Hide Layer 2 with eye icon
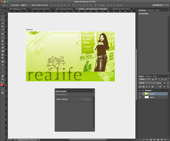The width and height of the screenshot is (170, 141). tap(140, 94)
